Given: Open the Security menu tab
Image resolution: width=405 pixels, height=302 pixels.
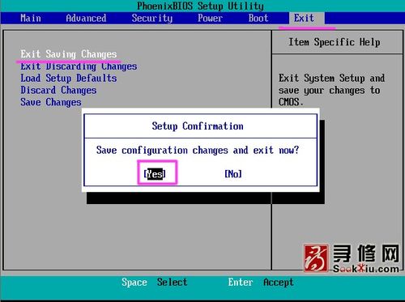Looking at the screenshot, I should coord(152,19).
